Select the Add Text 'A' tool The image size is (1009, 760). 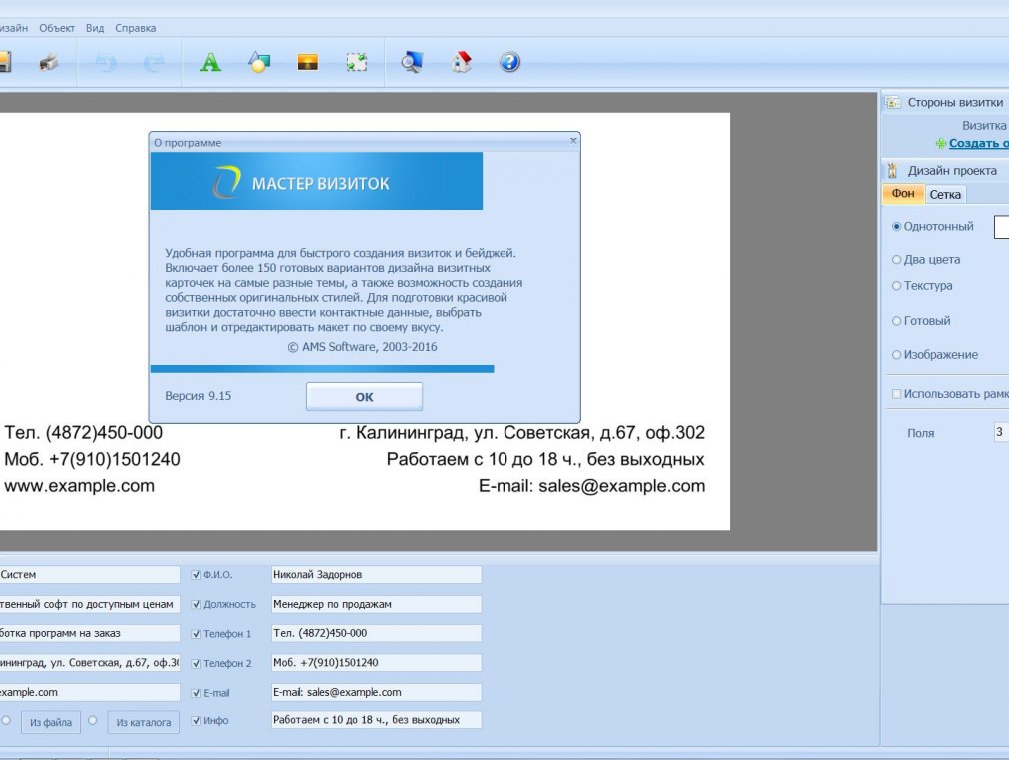[x=210, y=63]
